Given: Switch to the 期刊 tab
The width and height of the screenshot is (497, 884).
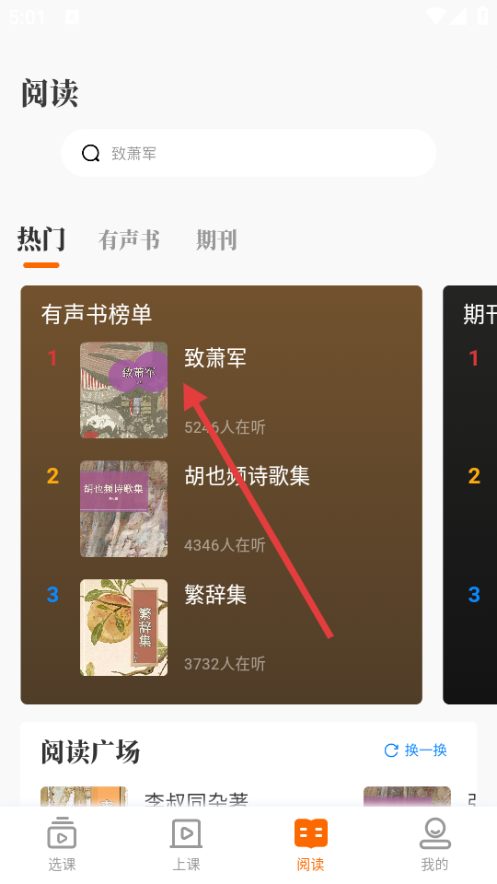Looking at the screenshot, I should (216, 239).
